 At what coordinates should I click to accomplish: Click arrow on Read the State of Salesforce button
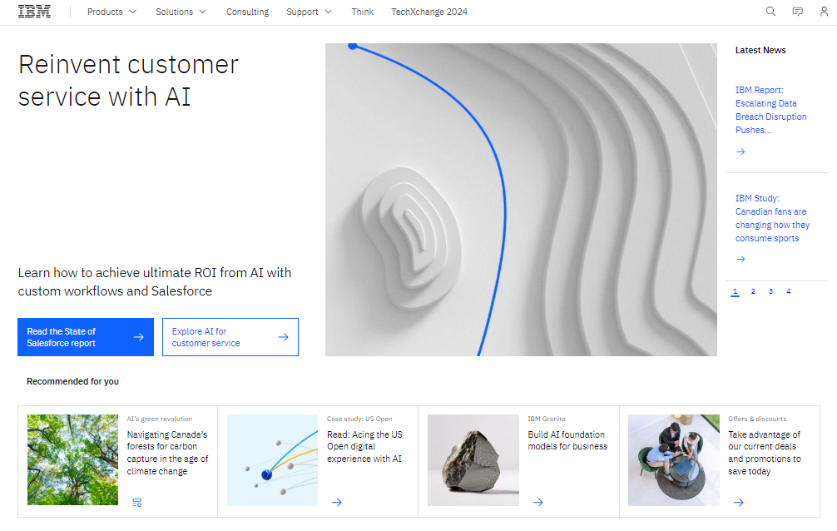[x=138, y=337]
